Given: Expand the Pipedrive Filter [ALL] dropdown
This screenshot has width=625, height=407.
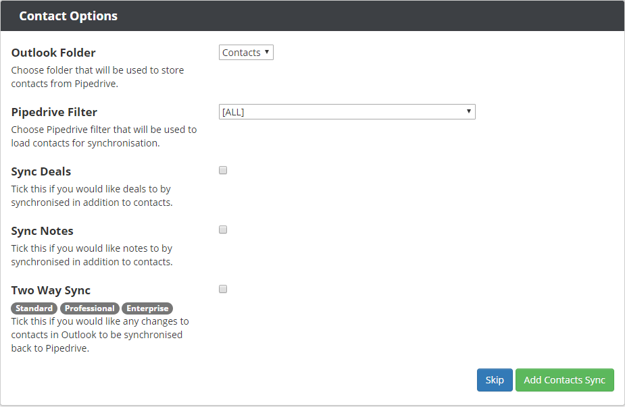Looking at the screenshot, I should coord(347,111).
